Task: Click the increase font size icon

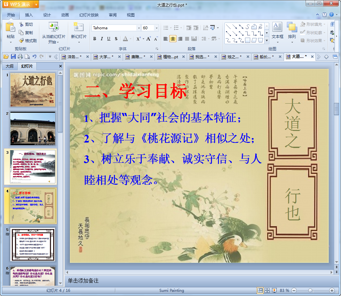Action: [148, 39]
